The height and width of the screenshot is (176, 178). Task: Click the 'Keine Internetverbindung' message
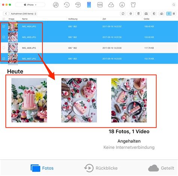point(129,147)
